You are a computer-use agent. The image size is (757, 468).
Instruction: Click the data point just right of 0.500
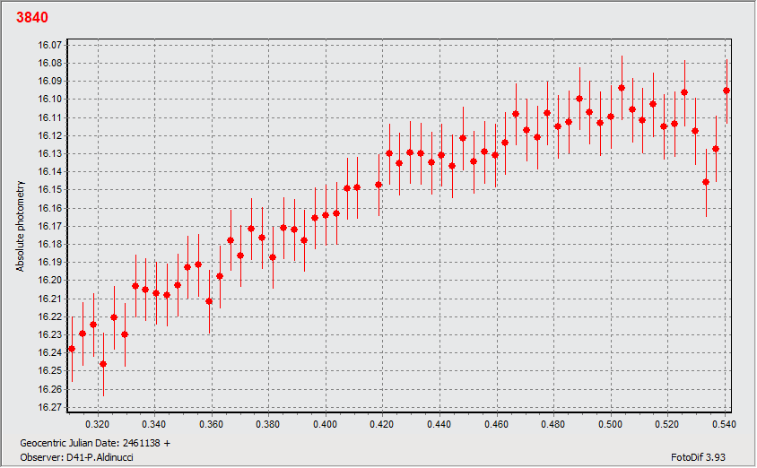click(622, 88)
